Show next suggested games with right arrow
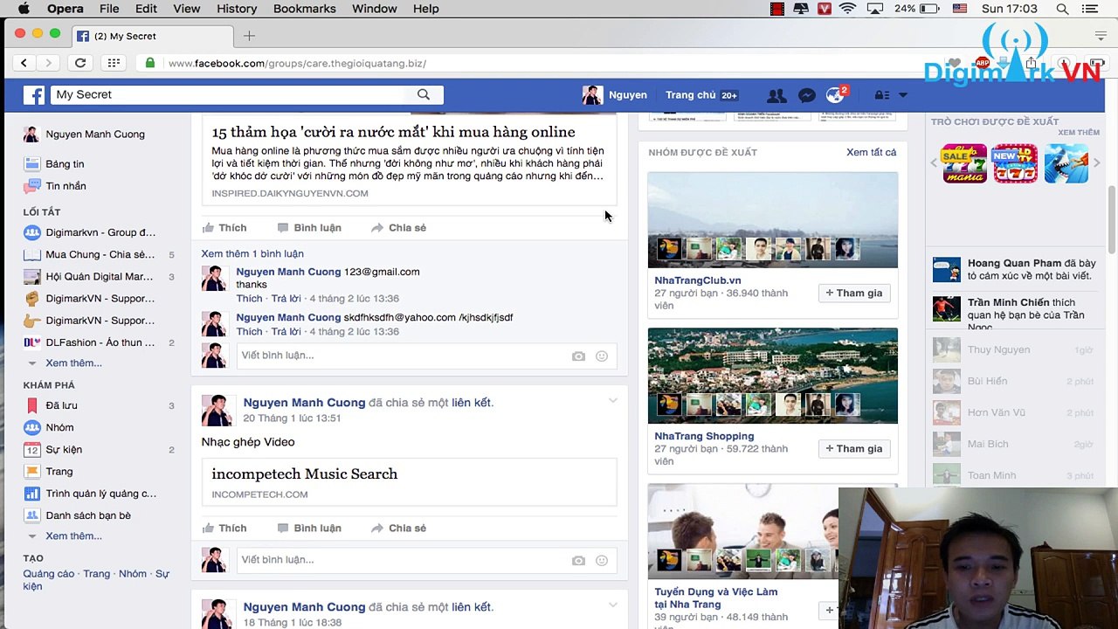The width and height of the screenshot is (1118, 629). click(1097, 163)
